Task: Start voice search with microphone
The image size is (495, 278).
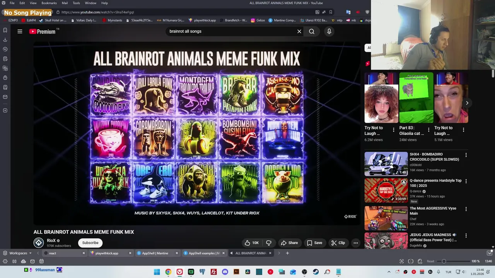Action: click(329, 31)
